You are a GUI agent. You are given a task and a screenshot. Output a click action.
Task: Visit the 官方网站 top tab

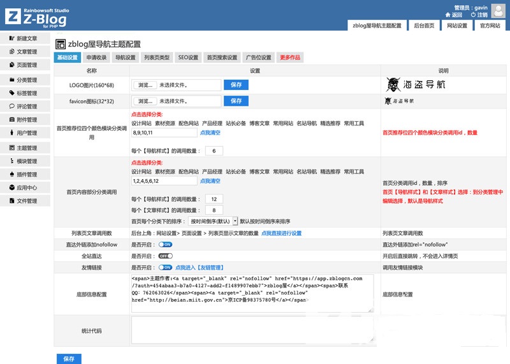click(x=490, y=25)
